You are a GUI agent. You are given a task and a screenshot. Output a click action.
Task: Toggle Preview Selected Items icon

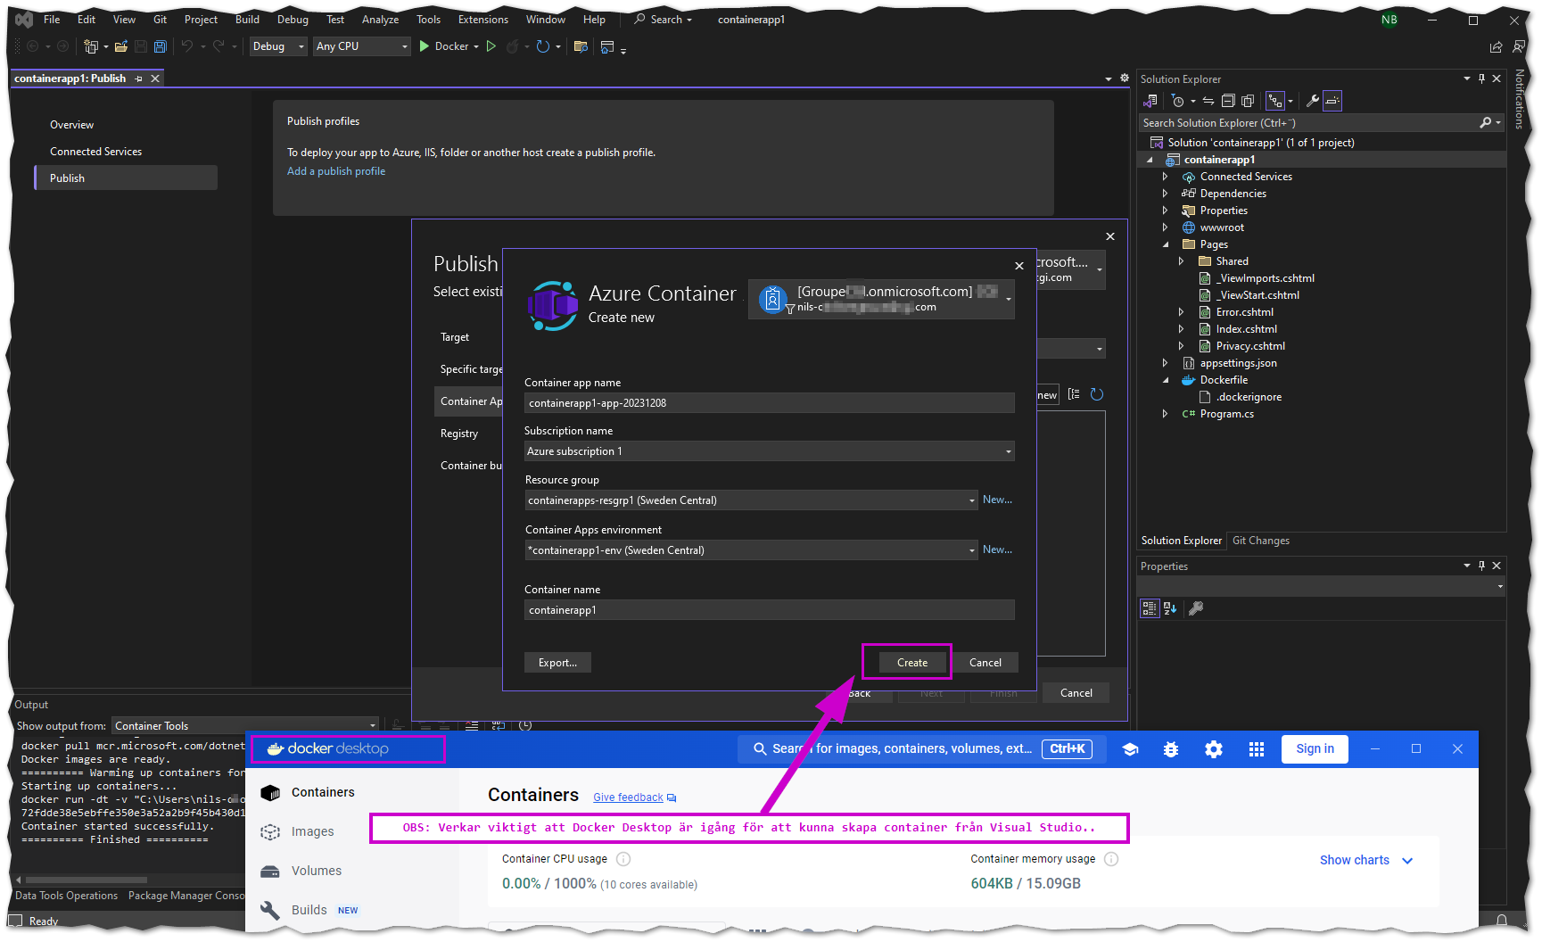(1332, 101)
